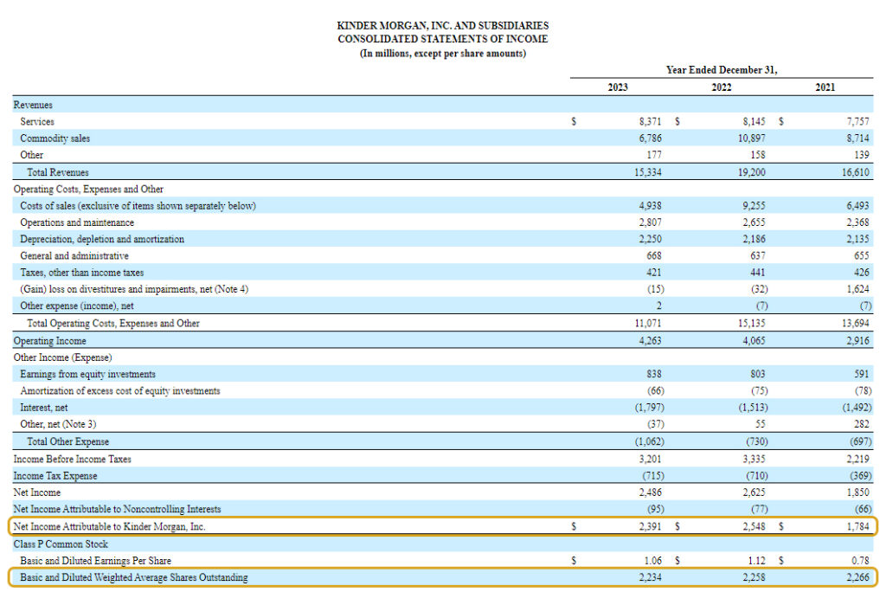Image resolution: width=886 pixels, height=605 pixels.
Task: Select 'CONSOLIDATED STATEMENTS OF INCOME' title
Action: click(442, 39)
